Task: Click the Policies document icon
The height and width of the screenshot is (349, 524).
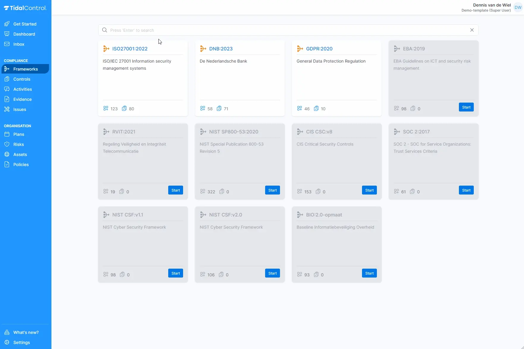Action: coord(7,165)
